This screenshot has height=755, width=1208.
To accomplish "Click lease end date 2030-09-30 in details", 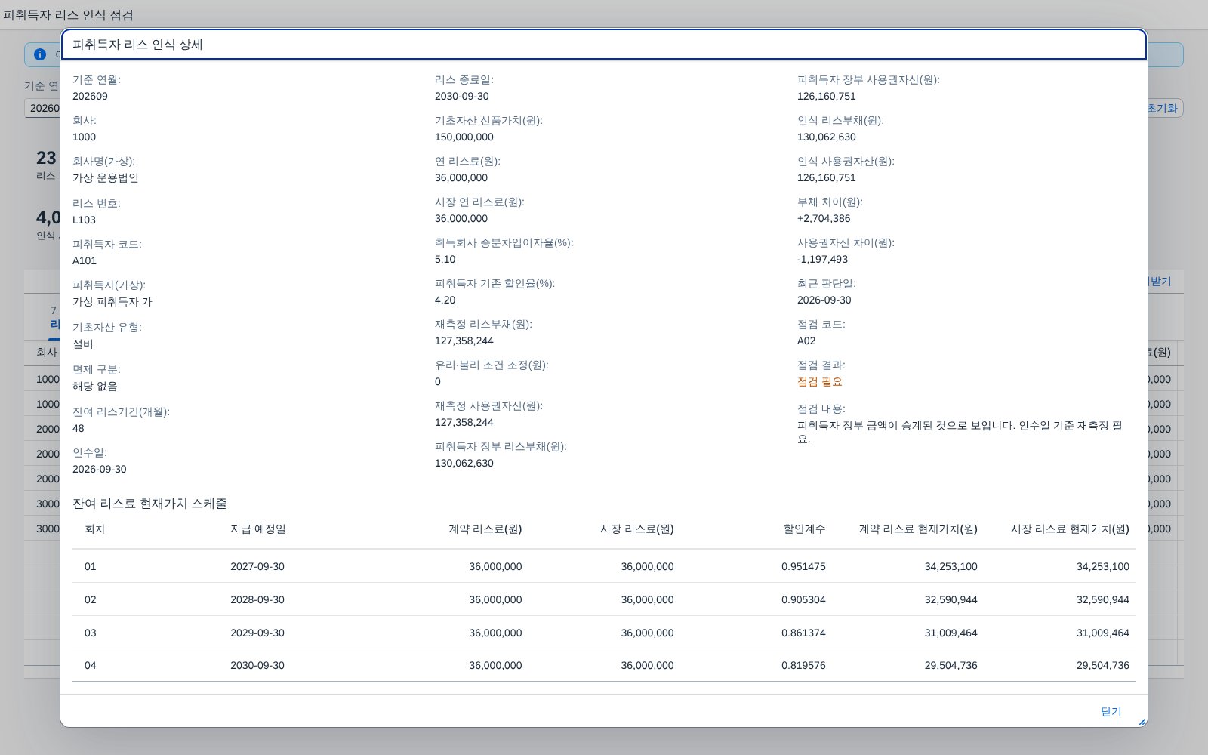I will click(x=462, y=96).
